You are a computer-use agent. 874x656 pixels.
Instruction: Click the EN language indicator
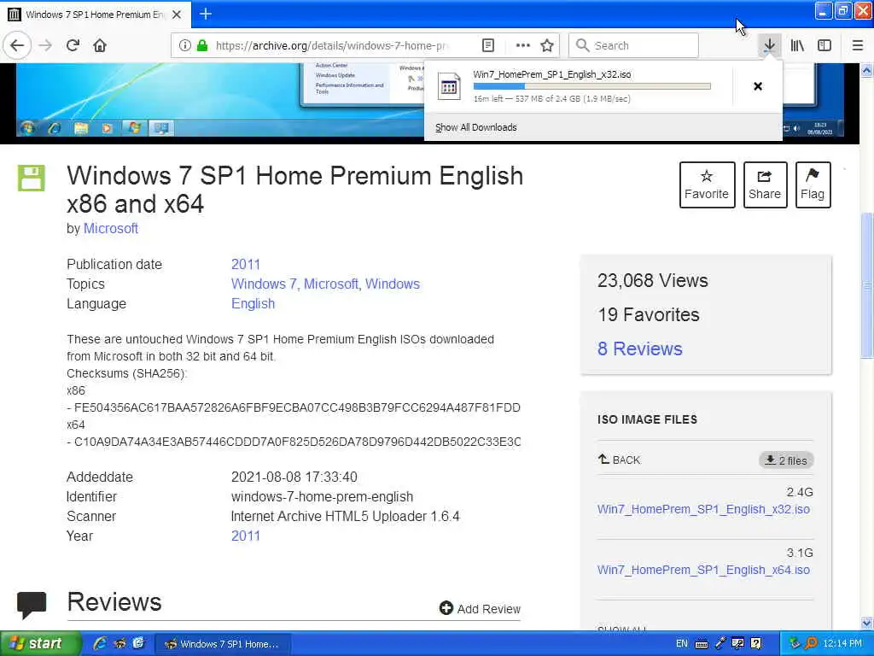tap(682, 644)
